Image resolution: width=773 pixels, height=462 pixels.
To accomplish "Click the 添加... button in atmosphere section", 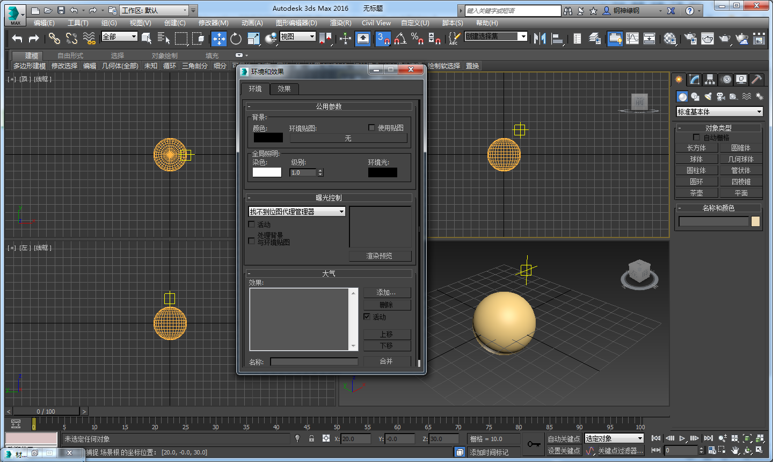I will [x=386, y=293].
